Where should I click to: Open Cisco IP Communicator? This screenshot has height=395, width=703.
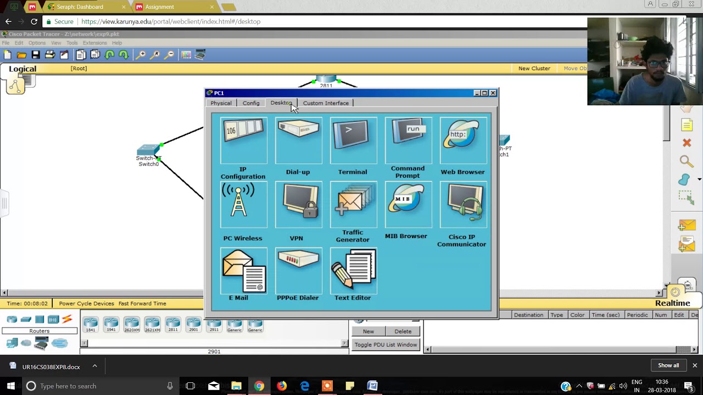[x=463, y=205]
